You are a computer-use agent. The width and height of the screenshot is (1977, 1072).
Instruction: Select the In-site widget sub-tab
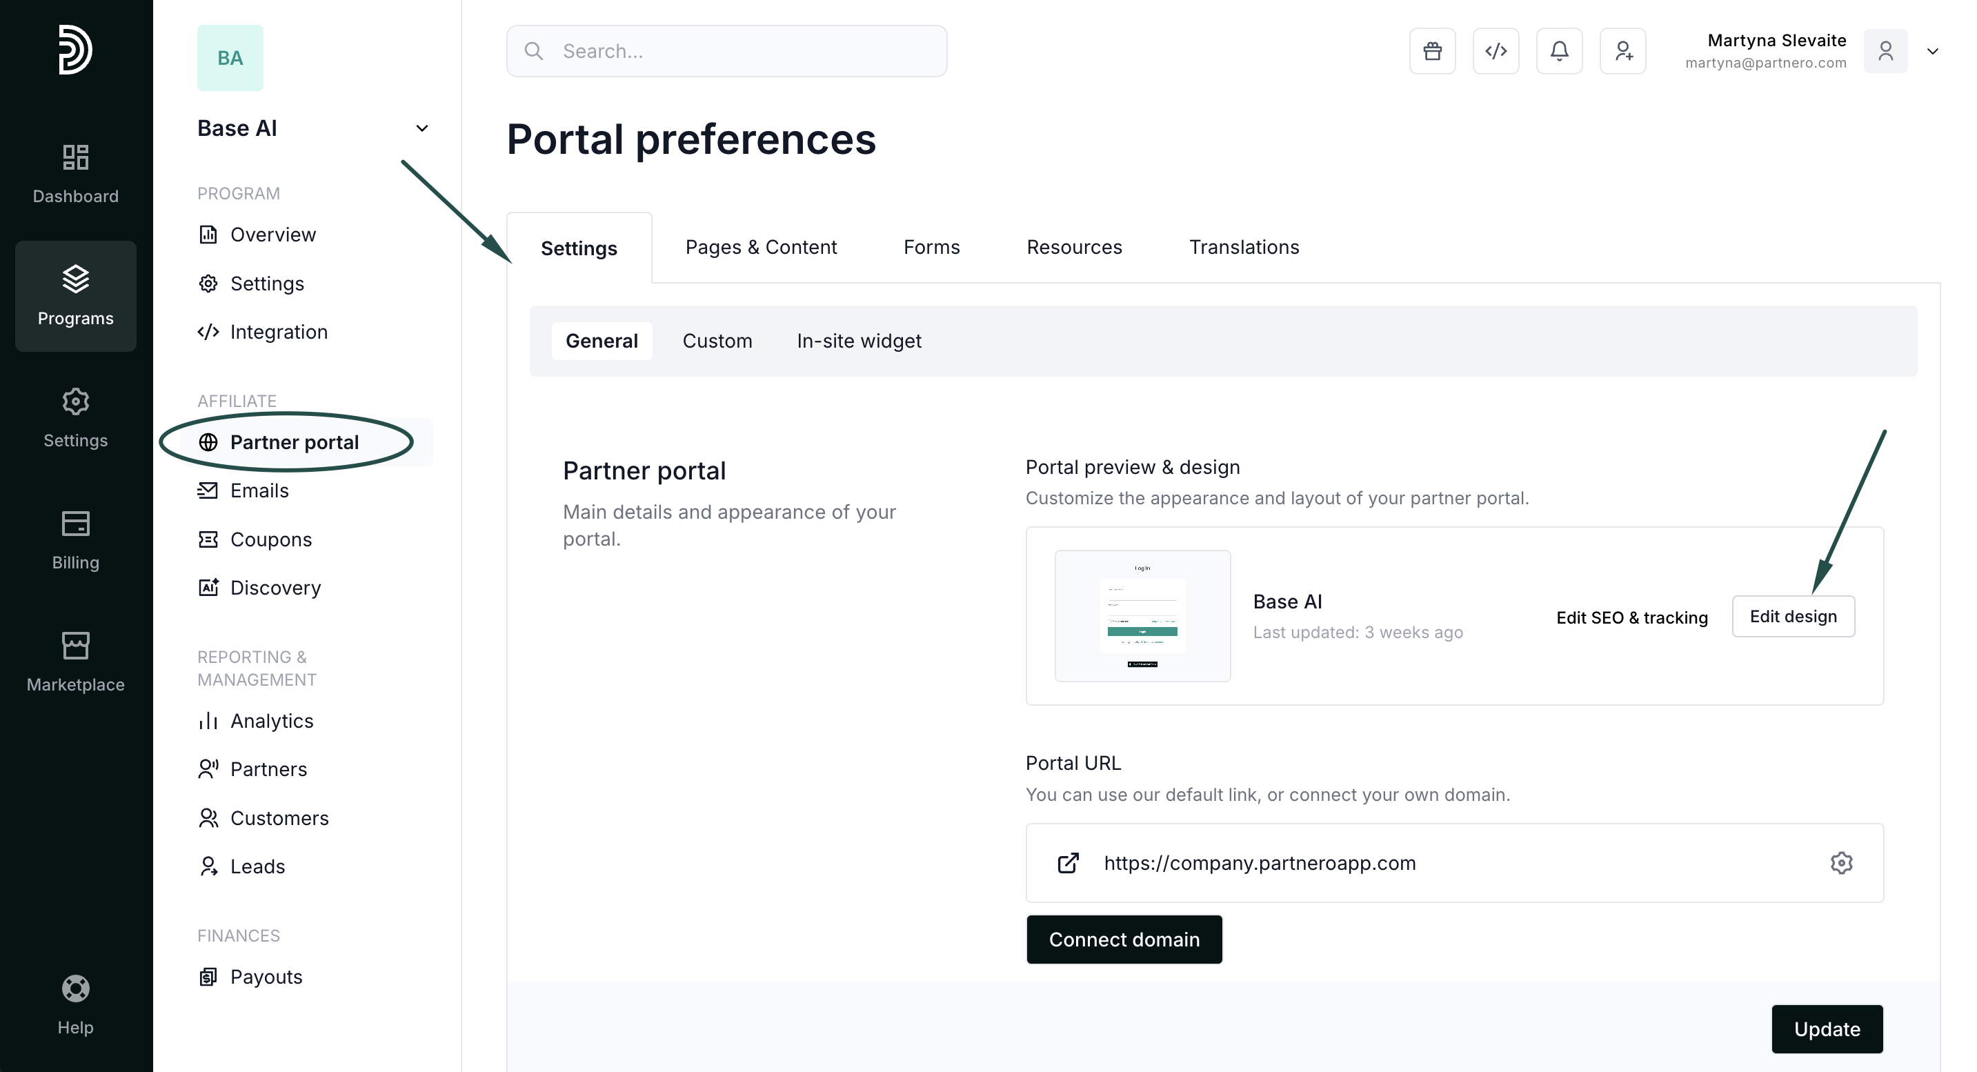(859, 341)
